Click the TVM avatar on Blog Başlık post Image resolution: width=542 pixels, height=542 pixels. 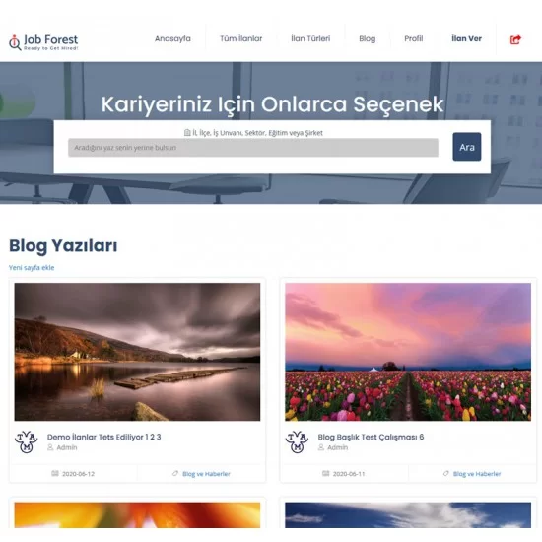[297, 441]
